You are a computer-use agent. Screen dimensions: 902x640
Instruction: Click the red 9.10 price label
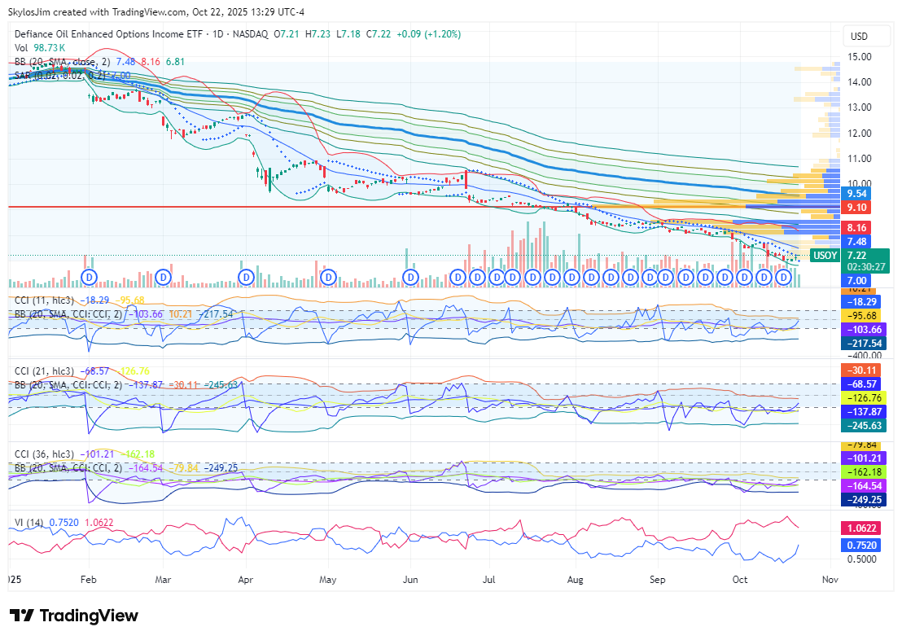click(x=856, y=207)
